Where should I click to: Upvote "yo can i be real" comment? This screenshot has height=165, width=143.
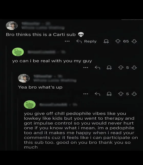pyautogui.click(x=121, y=68)
